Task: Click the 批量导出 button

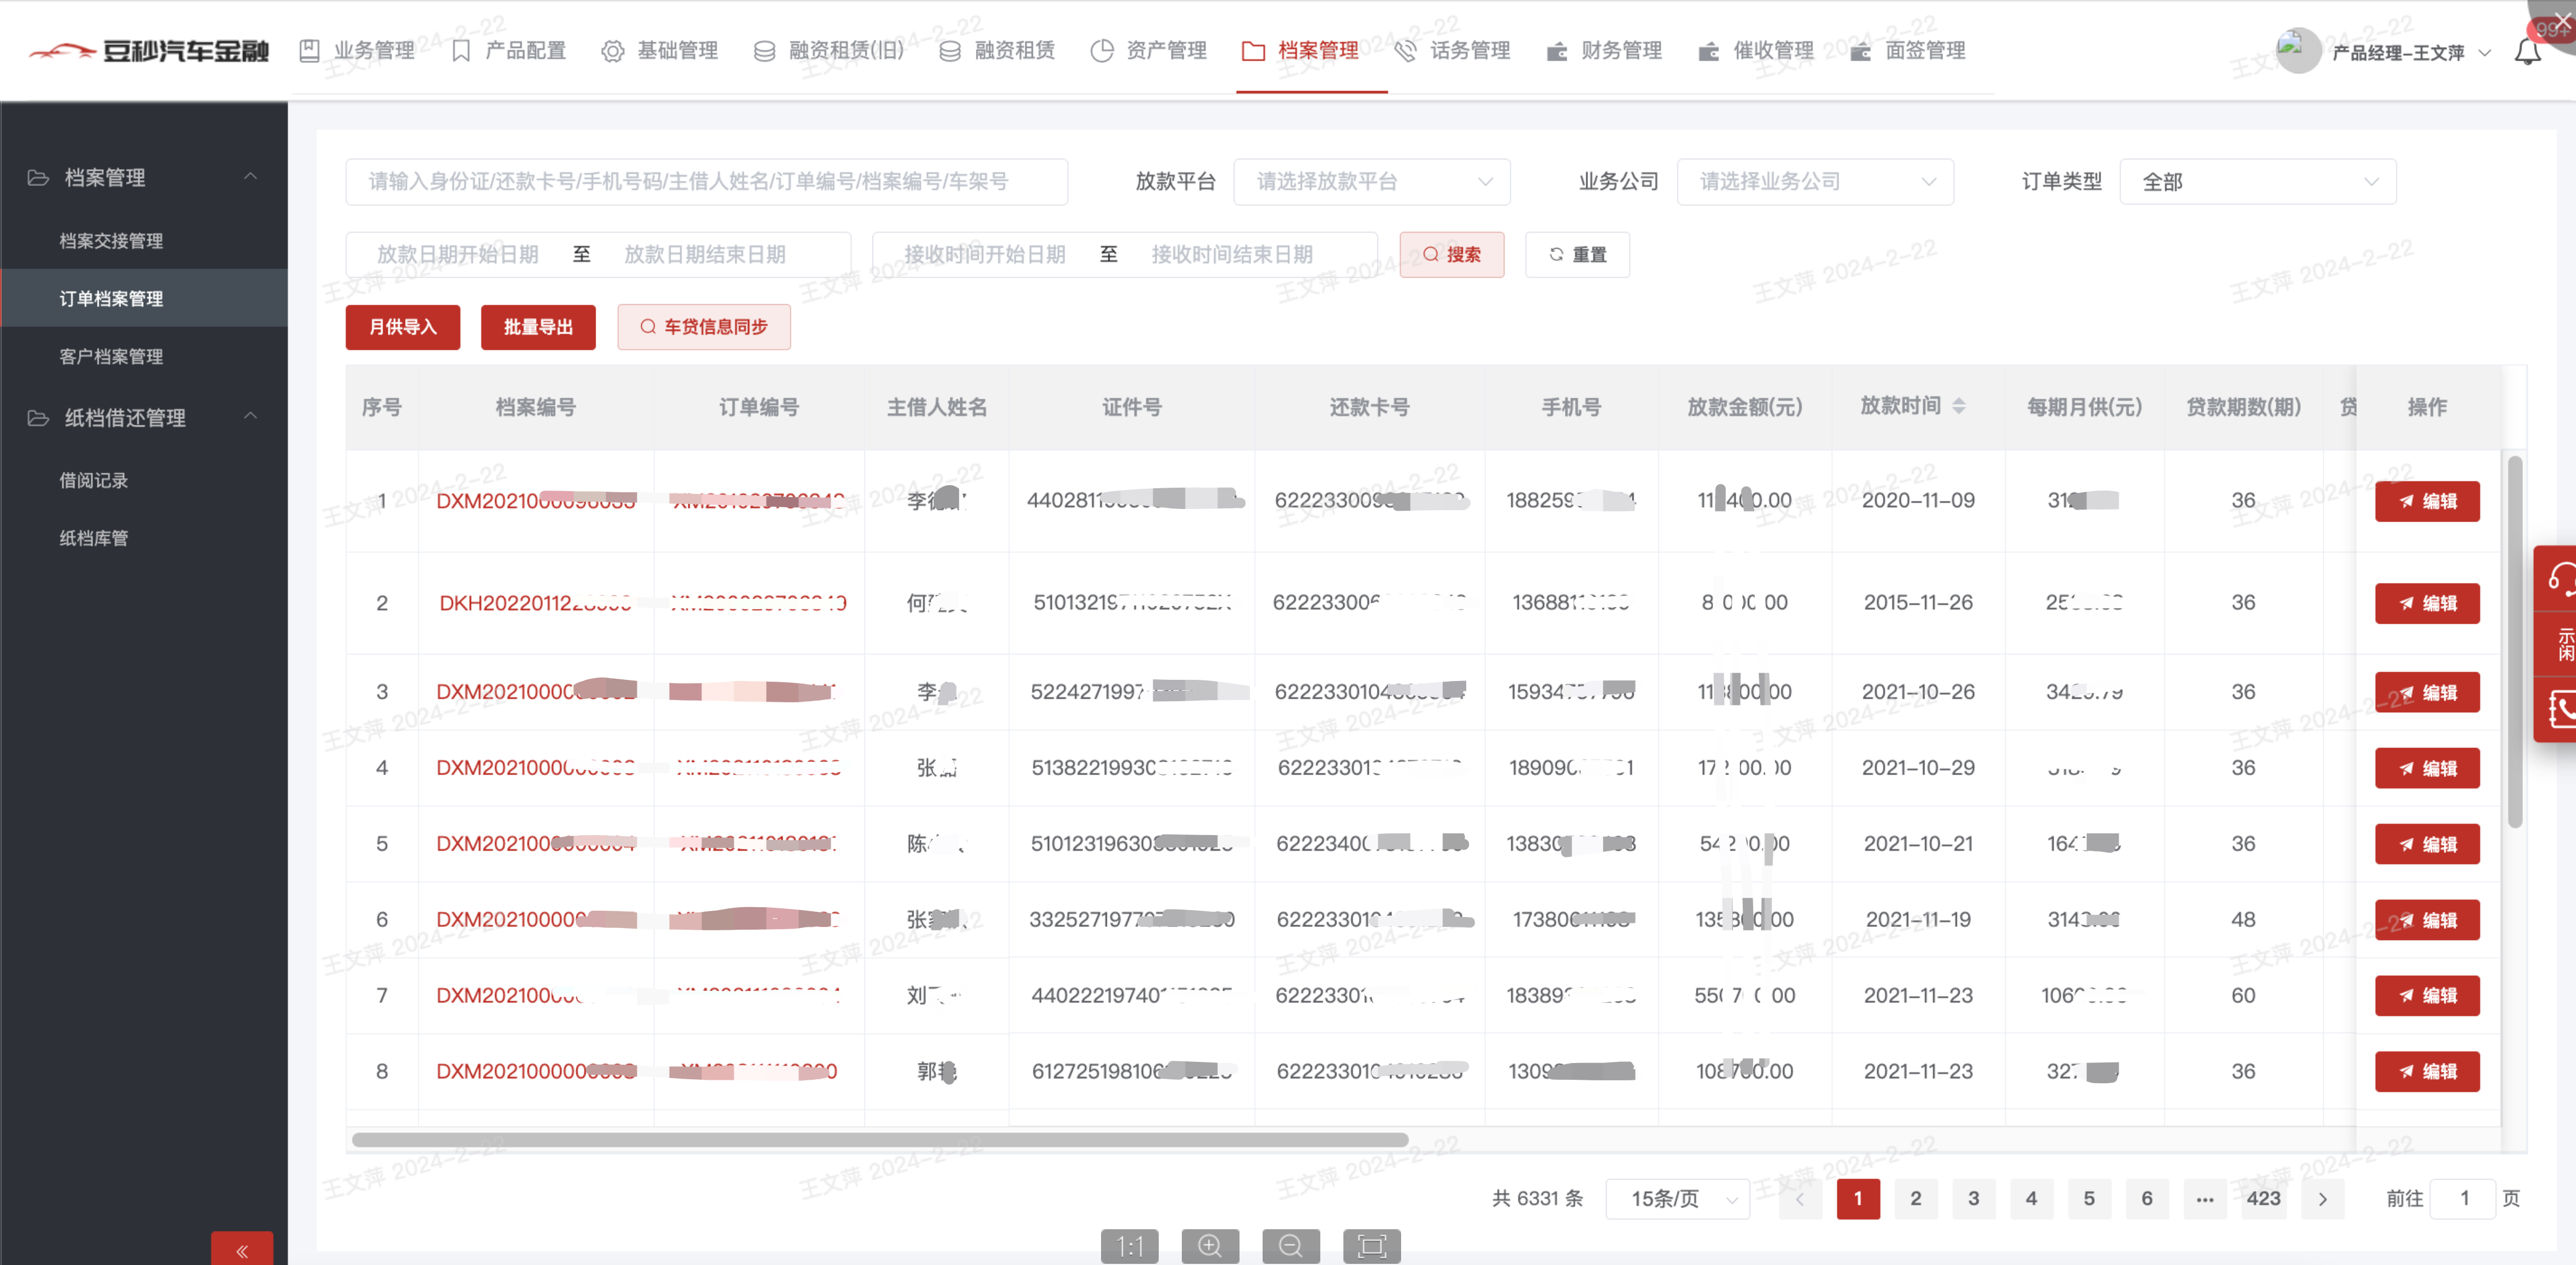Action: click(538, 327)
